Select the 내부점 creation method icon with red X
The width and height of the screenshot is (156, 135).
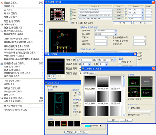pos(134,81)
